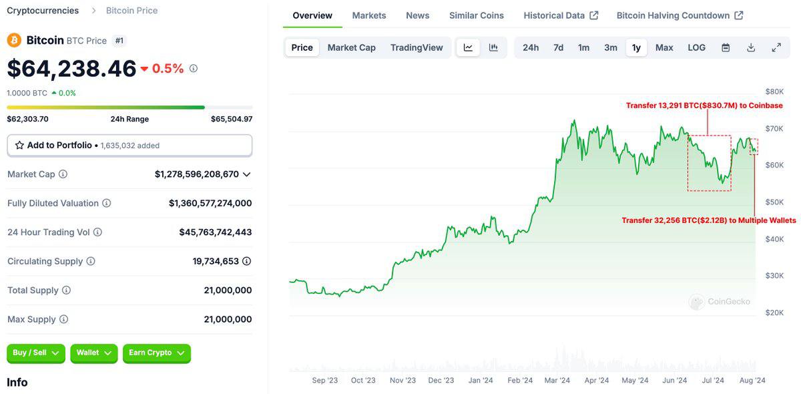Click the Bitcoin logo icon
This screenshot has height=394, width=801.
pos(14,41)
